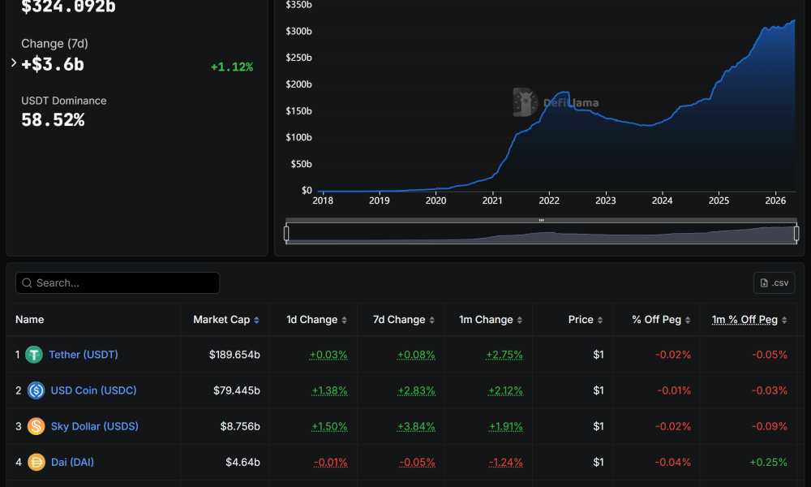
Task: Click the file icon on .csv button
Action: click(764, 283)
